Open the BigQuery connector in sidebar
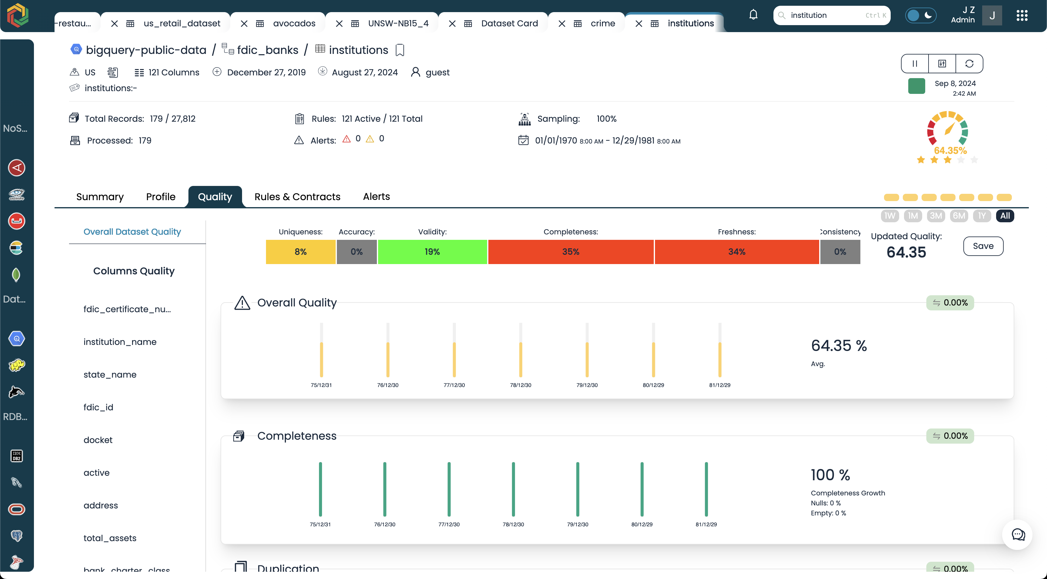This screenshot has height=579, width=1047. 17,339
